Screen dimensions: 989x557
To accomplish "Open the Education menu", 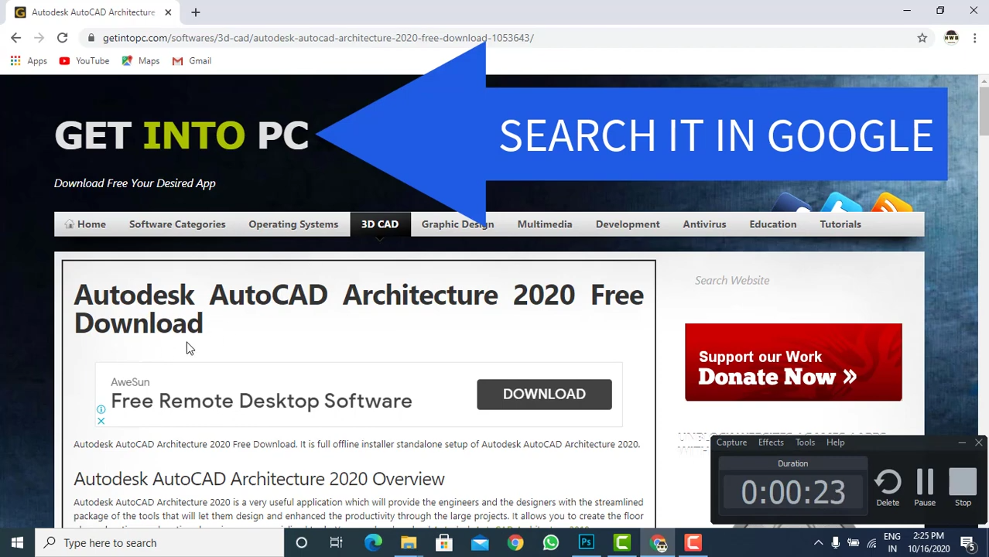I will click(x=772, y=224).
